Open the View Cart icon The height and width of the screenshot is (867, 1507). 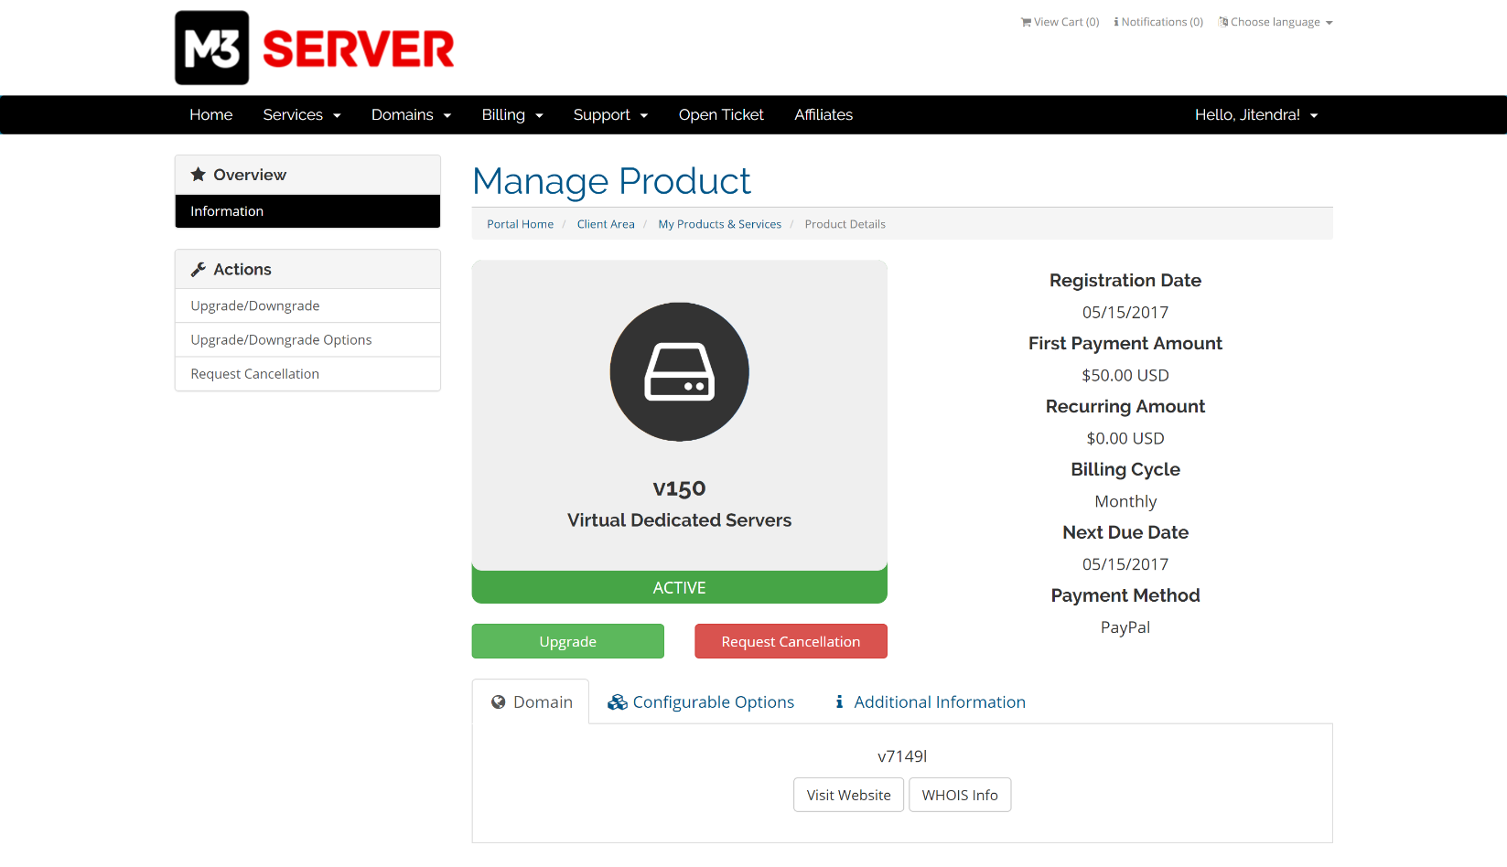(x=1025, y=21)
